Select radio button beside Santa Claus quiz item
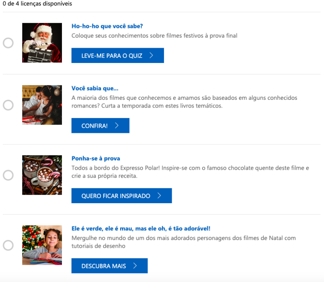The width and height of the screenshot is (324, 282). pos(8,43)
